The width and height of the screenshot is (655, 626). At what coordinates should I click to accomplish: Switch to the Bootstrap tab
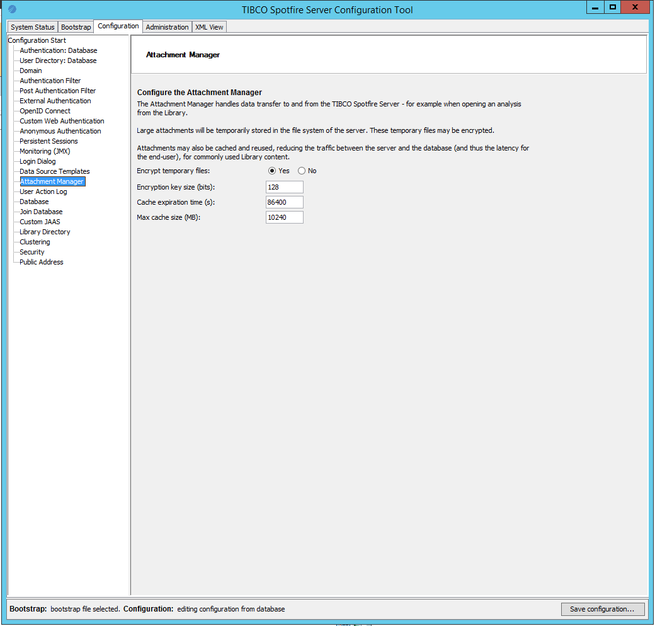(x=76, y=27)
